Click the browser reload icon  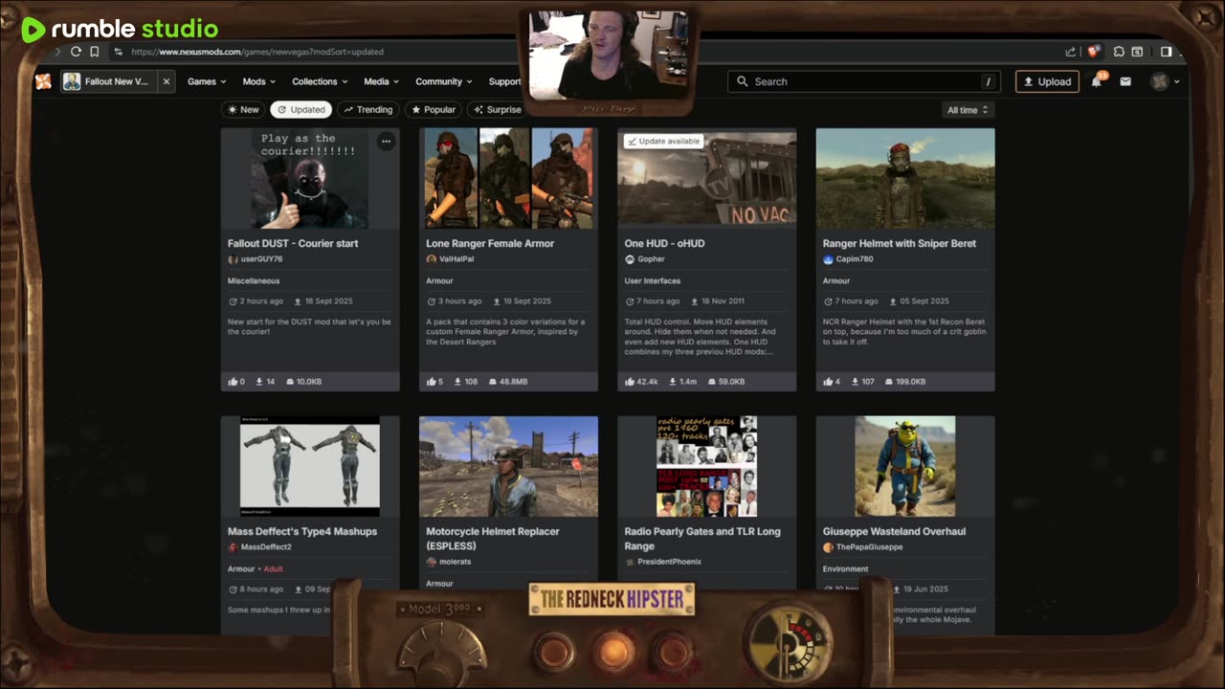[x=76, y=52]
